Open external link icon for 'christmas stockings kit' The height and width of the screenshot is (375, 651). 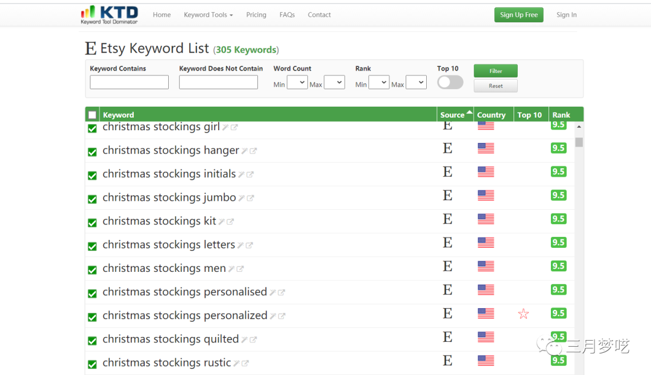[x=230, y=222]
